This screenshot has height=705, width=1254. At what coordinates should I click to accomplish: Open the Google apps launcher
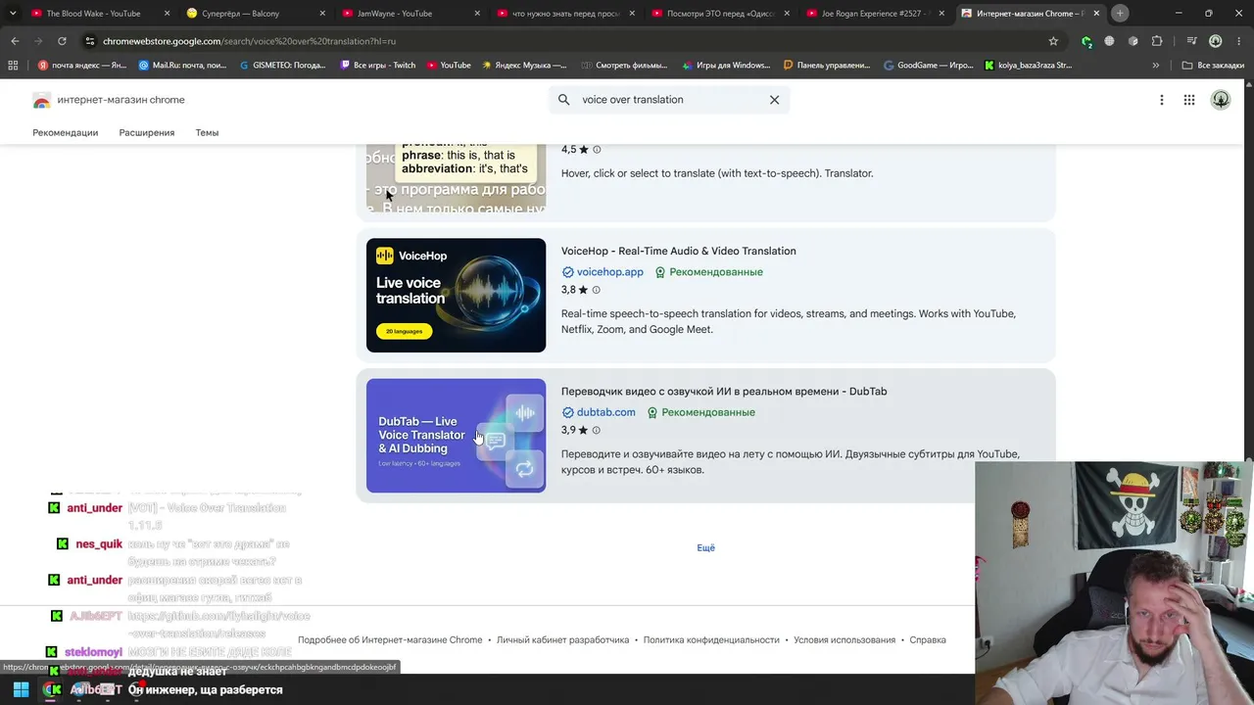1189,100
